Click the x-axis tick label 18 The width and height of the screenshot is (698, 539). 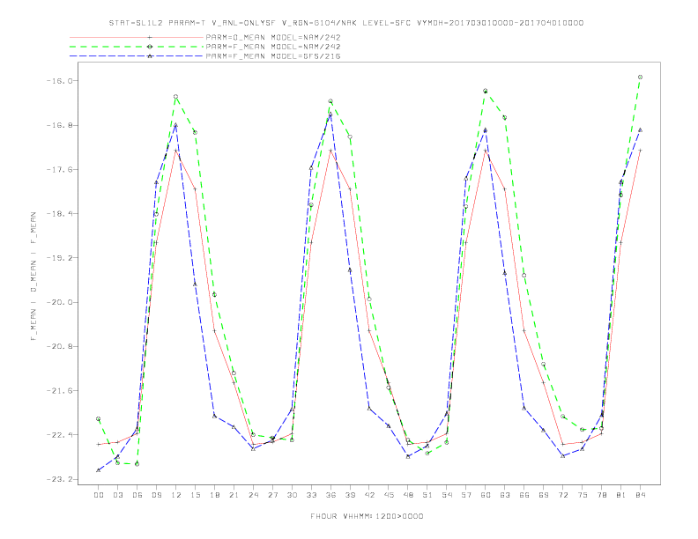click(214, 495)
